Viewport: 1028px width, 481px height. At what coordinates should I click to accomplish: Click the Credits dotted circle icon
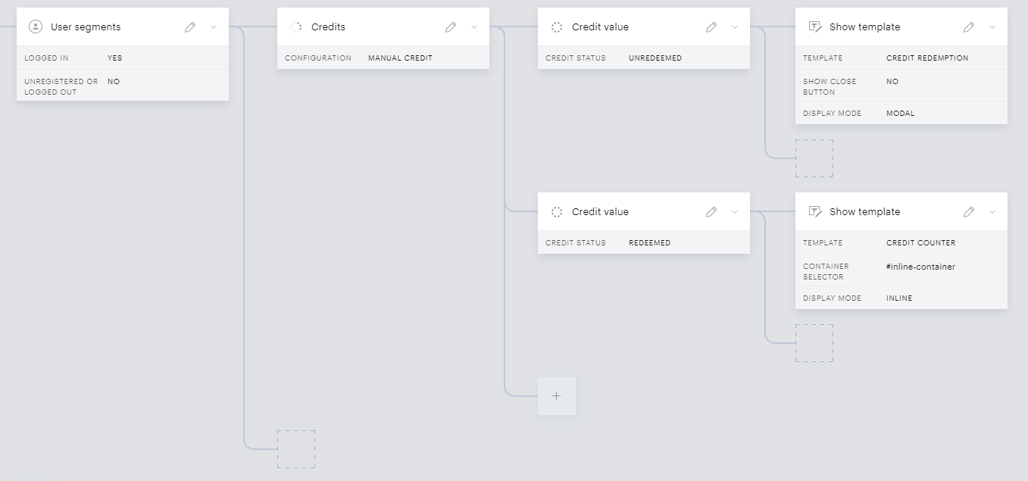pyautogui.click(x=296, y=27)
